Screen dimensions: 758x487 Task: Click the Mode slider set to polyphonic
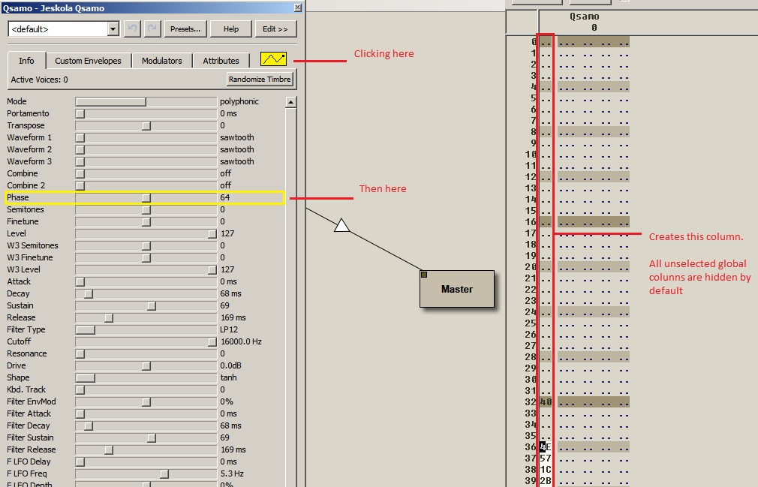[111, 101]
